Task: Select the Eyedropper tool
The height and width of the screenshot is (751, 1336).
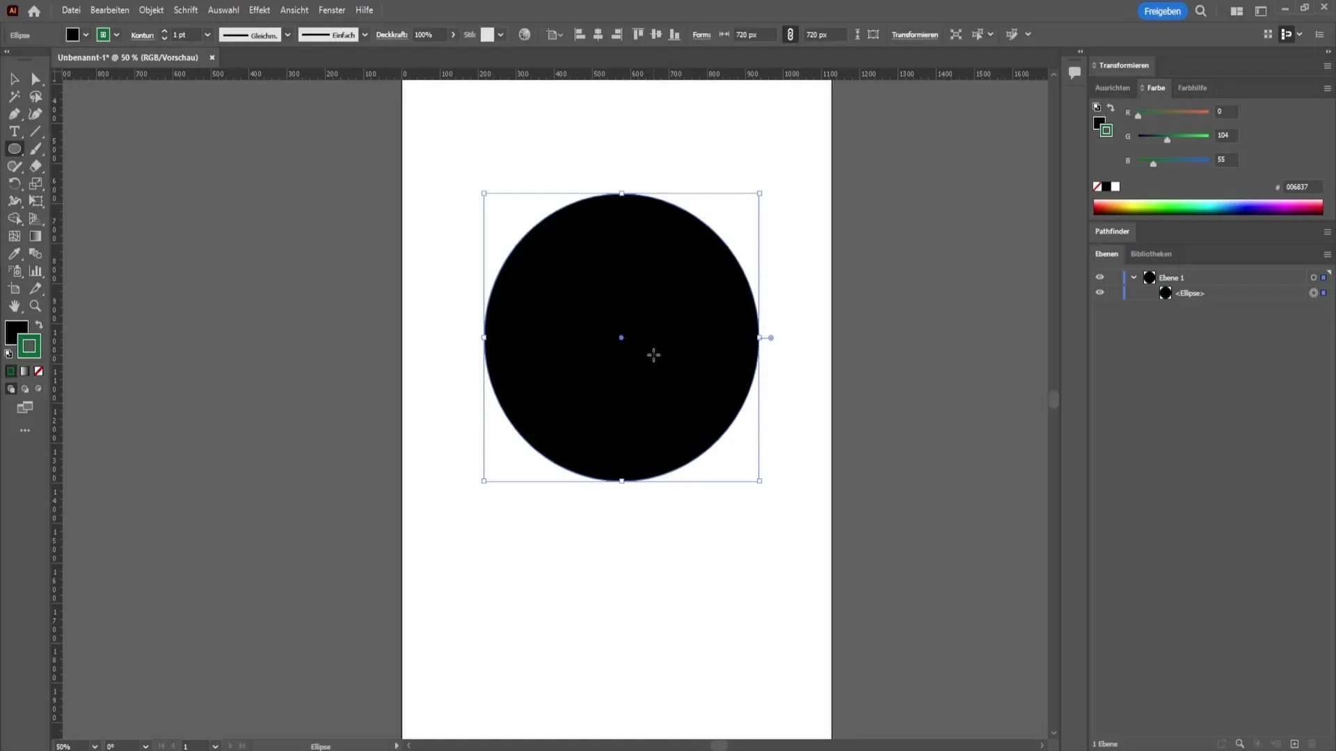Action: click(x=14, y=254)
